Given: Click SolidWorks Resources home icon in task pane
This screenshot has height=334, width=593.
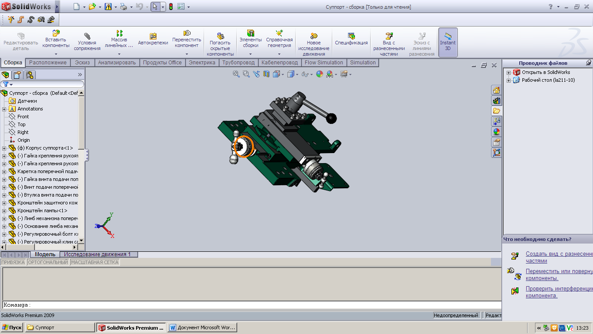Looking at the screenshot, I should pyautogui.click(x=496, y=90).
